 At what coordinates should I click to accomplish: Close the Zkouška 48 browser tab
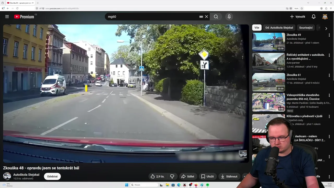33,3
